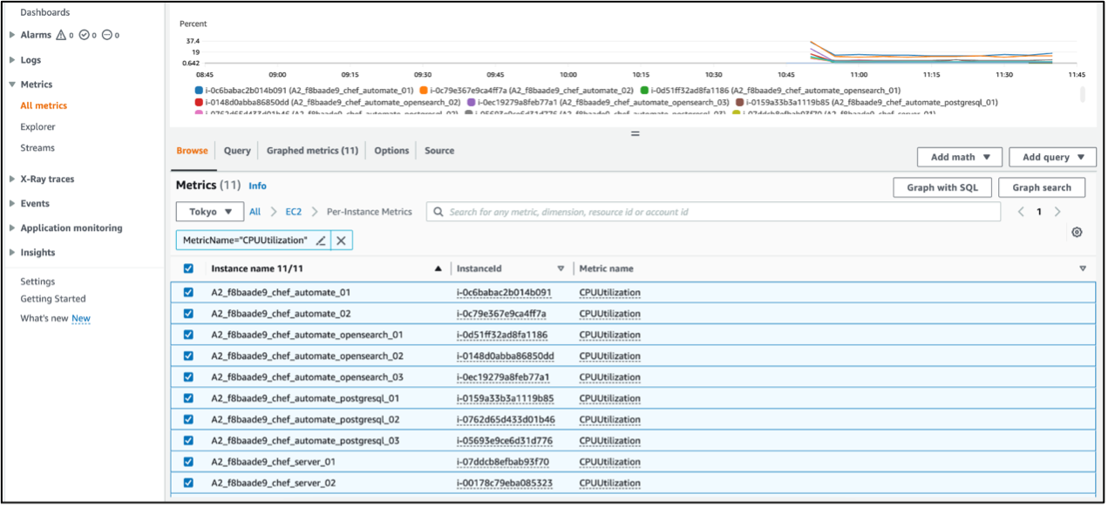
Task: Click the InstanceId column filter triangle
Action: [x=561, y=269]
